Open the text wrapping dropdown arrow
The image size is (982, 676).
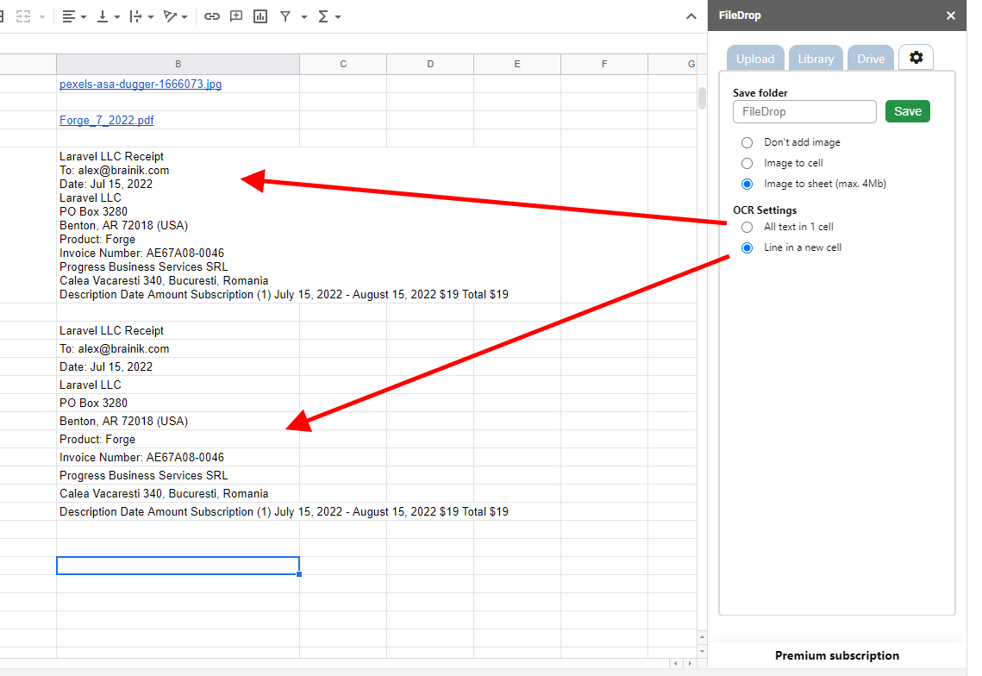pyautogui.click(x=151, y=17)
